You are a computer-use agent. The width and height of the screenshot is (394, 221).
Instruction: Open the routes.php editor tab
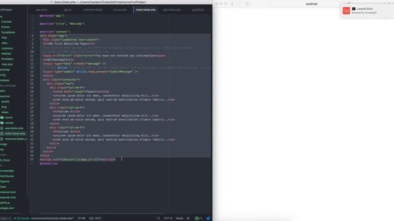tap(120, 10)
